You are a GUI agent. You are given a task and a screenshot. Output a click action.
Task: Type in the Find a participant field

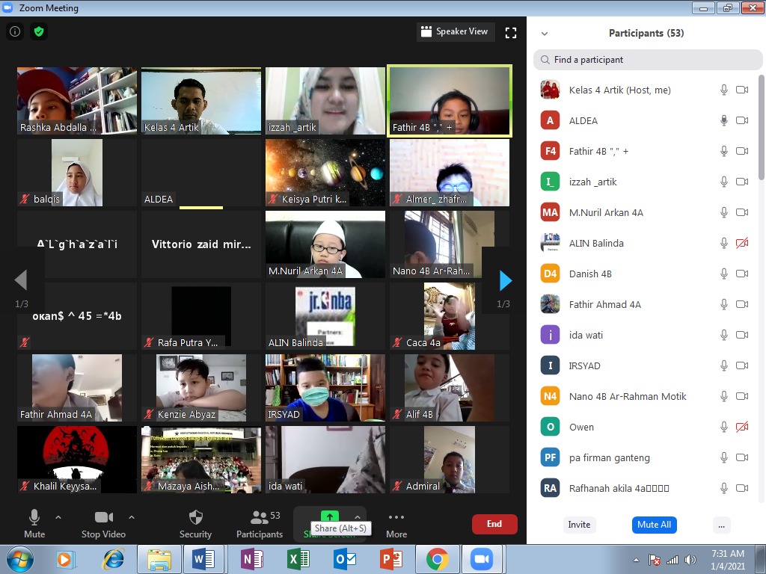(x=651, y=60)
